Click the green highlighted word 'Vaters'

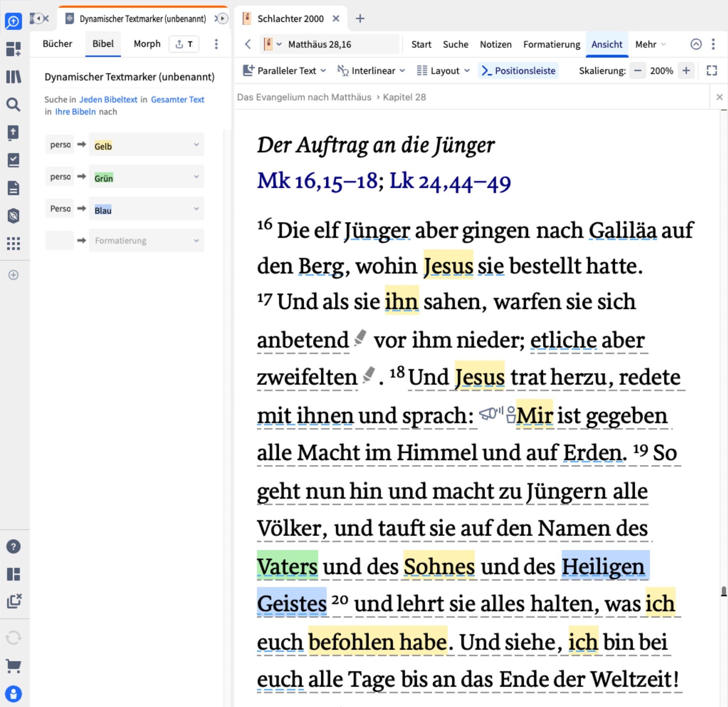click(287, 566)
